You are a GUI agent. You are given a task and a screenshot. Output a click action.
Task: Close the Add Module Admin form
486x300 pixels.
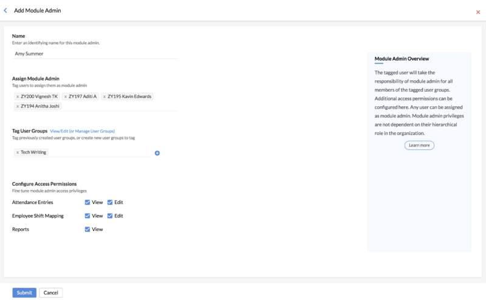[477, 12]
